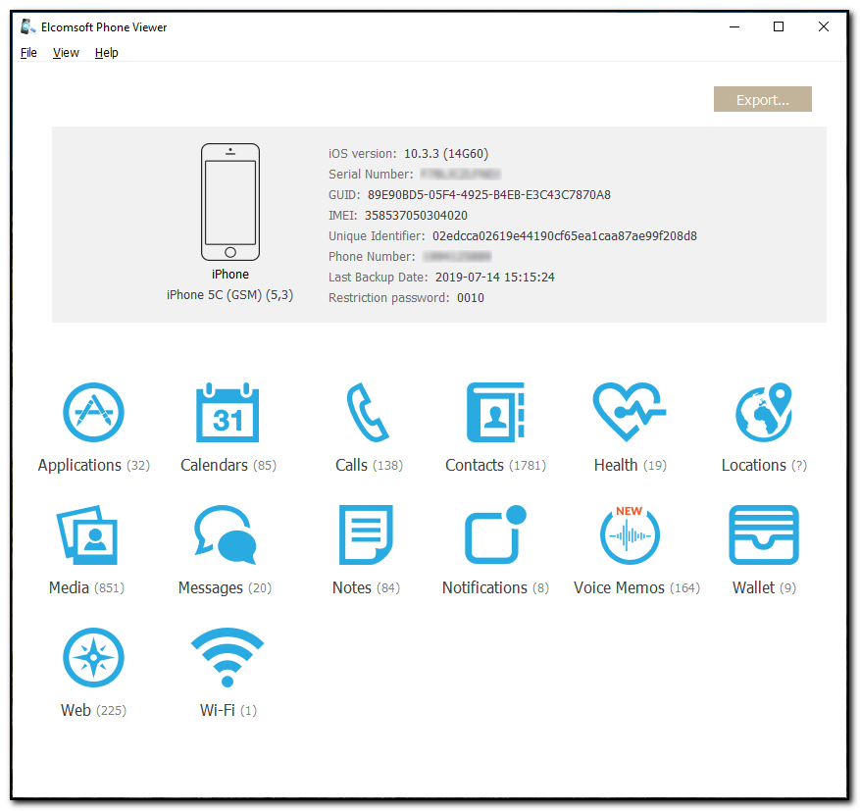Screen dimensions: 860x811
Task: Open the Locations globe icon
Action: 763,413
